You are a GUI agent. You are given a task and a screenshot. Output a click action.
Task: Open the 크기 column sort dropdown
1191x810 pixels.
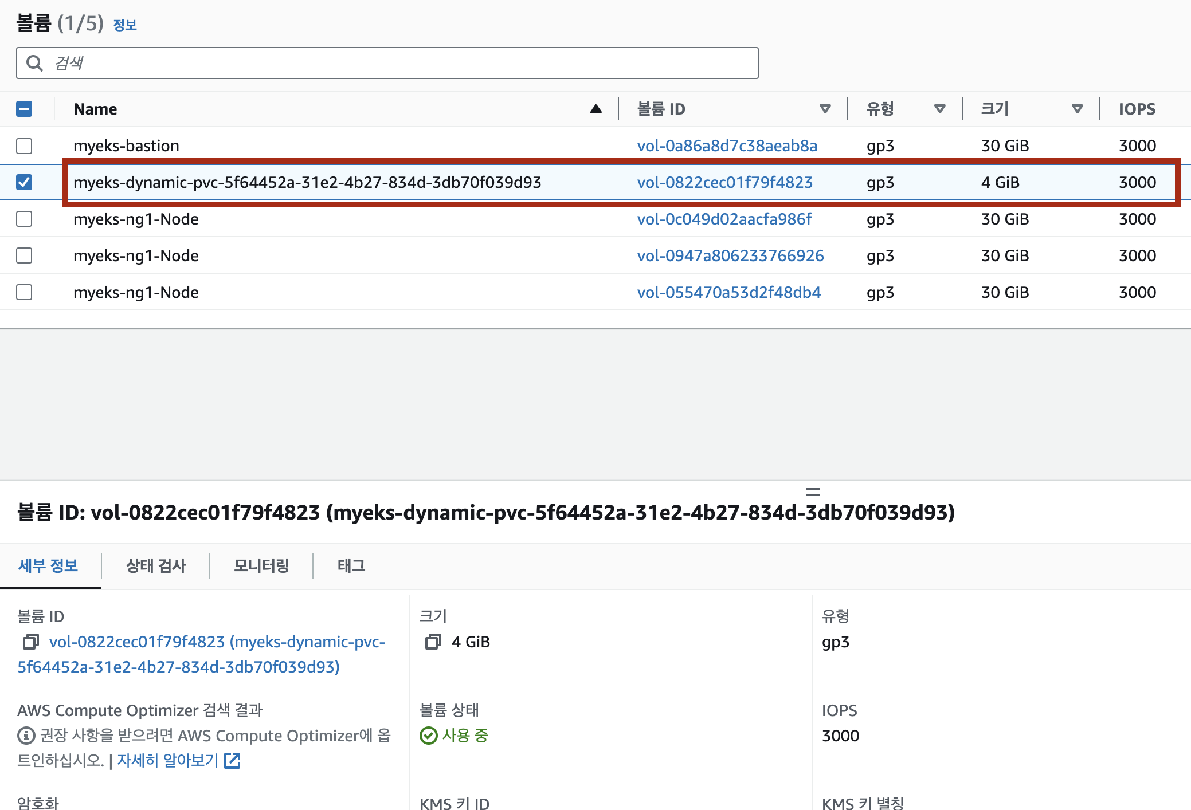pos(1078,109)
